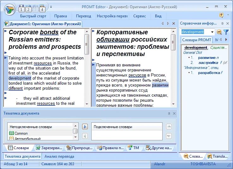Click the ABC dictionary search icon

(x=219, y=32)
